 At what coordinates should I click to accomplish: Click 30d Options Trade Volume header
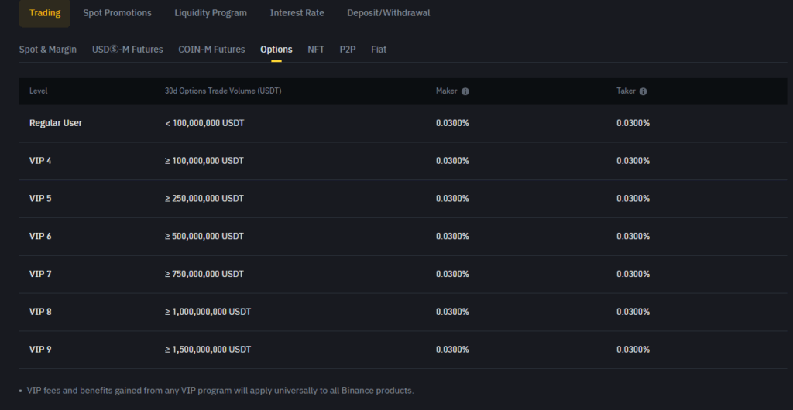tap(223, 91)
